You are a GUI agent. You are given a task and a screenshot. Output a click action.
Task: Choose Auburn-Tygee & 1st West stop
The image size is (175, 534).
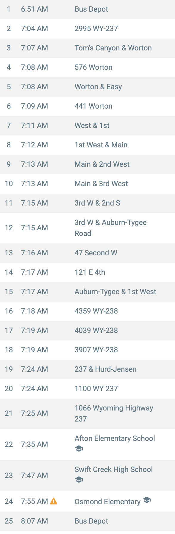(x=87, y=292)
